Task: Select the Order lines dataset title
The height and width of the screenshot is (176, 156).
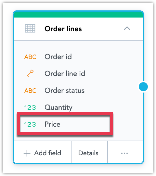Action: (63, 29)
